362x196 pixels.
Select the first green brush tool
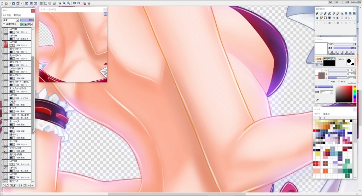click(317, 14)
